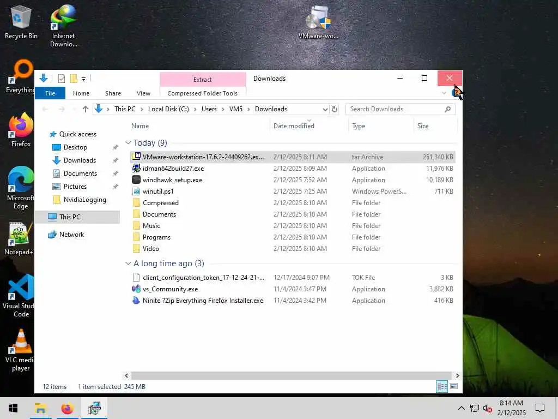Select Desktop in navigation pane
This screenshot has width=558, height=419.
point(75,147)
